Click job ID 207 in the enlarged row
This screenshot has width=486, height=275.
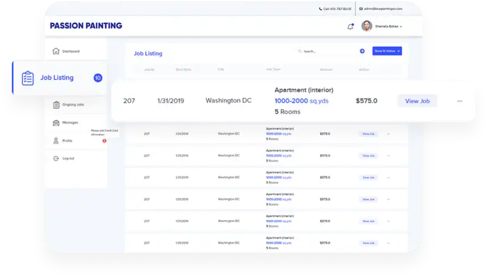[129, 101]
